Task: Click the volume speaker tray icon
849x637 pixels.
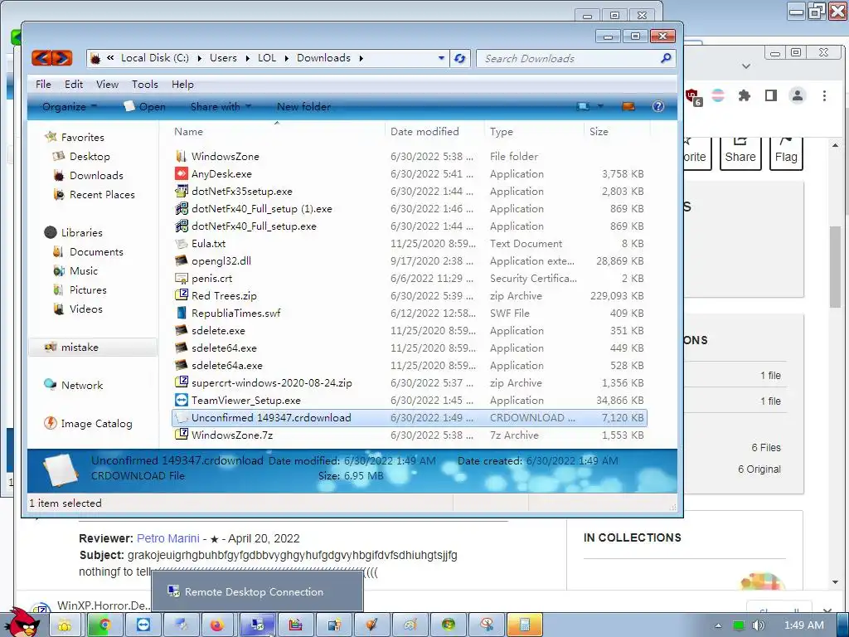Action: click(x=758, y=625)
